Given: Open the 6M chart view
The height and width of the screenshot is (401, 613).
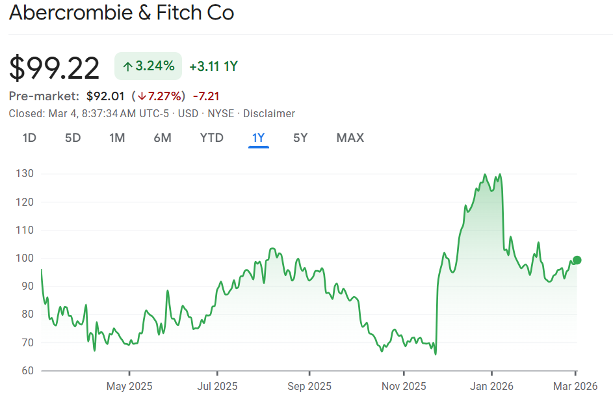Looking at the screenshot, I should 163,137.
